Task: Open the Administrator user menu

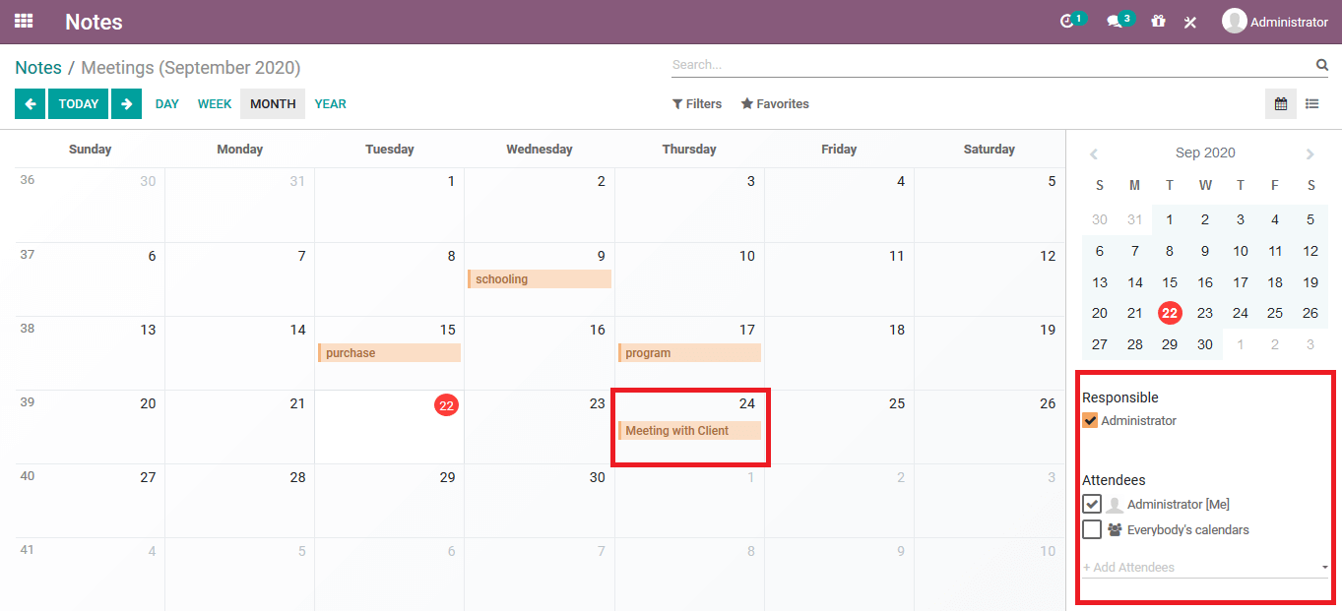Action: point(1275,22)
